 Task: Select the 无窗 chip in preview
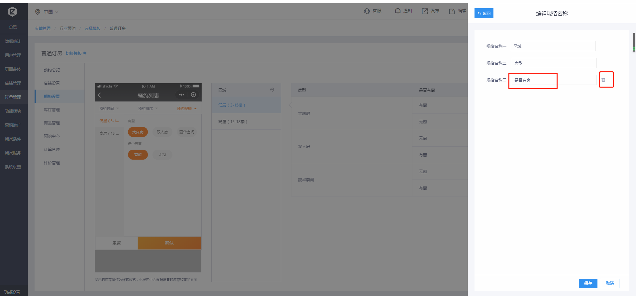(x=162, y=155)
